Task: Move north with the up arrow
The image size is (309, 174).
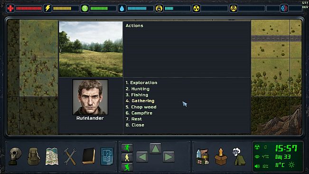Action: point(155,148)
